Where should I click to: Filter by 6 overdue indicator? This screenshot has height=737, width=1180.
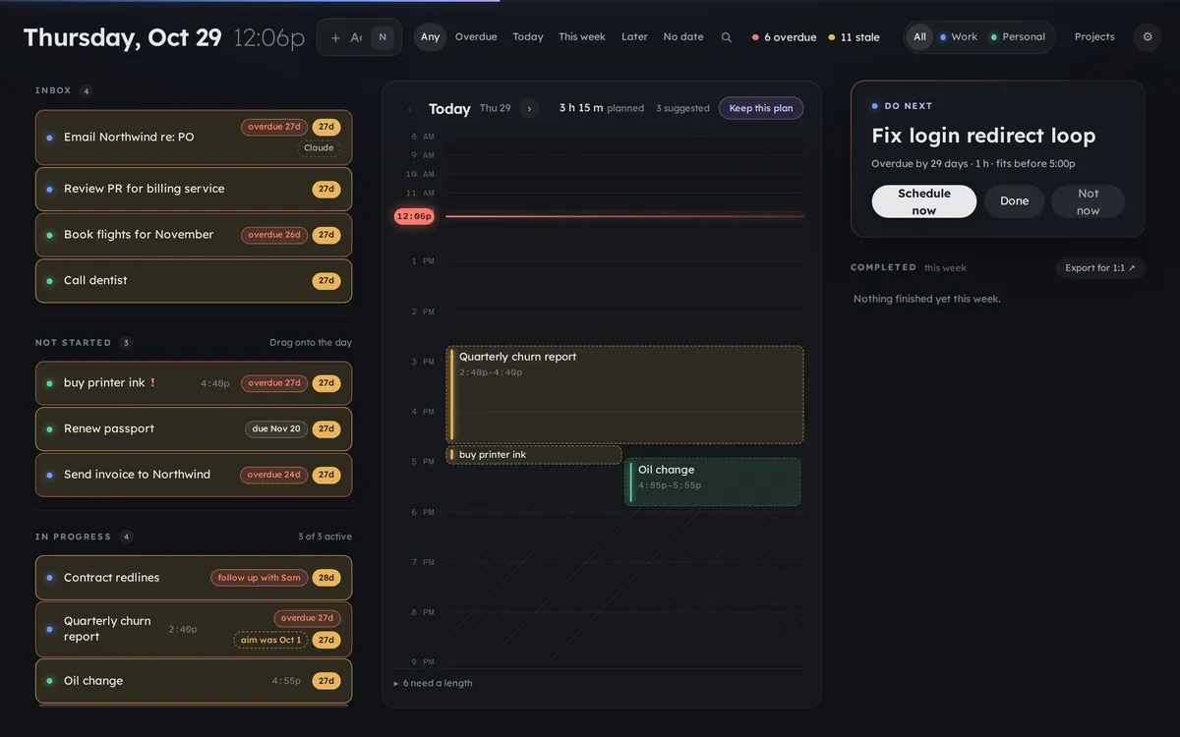tap(784, 37)
